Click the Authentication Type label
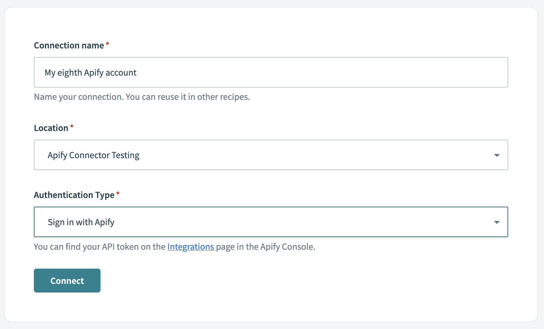 pos(75,195)
